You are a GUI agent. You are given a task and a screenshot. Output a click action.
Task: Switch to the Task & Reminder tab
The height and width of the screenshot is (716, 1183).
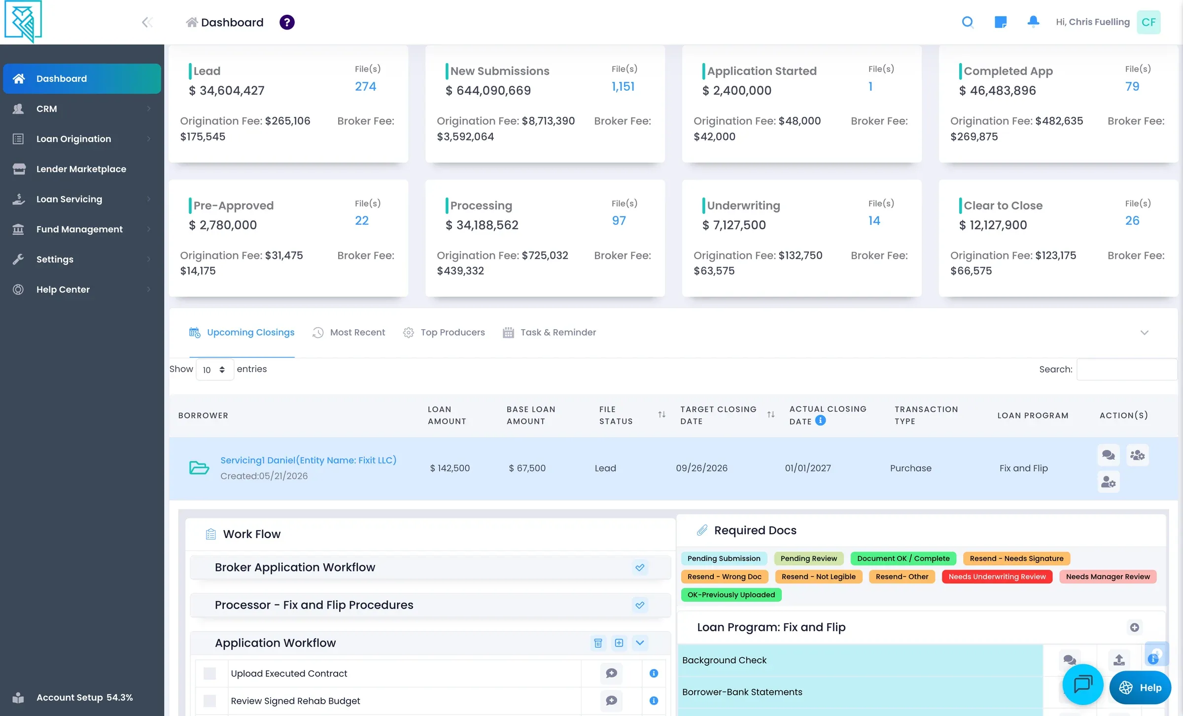(550, 333)
